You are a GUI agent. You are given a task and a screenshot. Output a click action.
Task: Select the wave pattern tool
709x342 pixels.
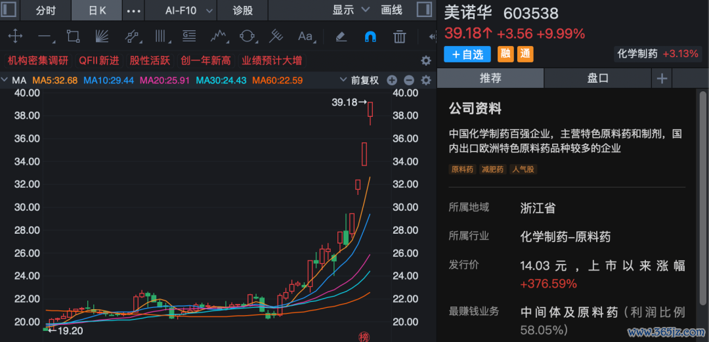click(x=219, y=36)
